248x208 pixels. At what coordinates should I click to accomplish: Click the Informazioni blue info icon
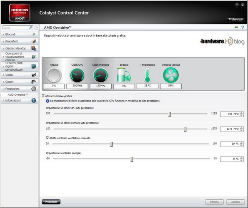(34, 100)
